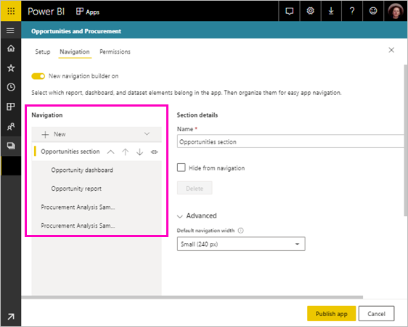The width and height of the screenshot is (408, 327).
Task: Click the disabled Delete button
Action: pos(195,189)
